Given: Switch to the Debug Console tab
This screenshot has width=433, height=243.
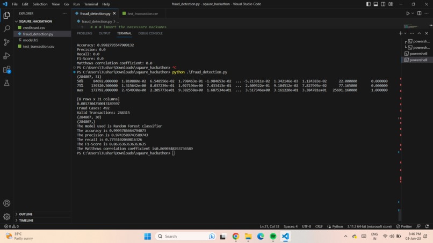Looking at the screenshot, I should (x=150, y=33).
